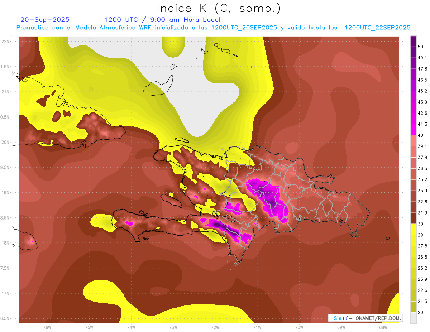The image size is (430, 332).
Task: Click the longitude label "73W"
Action: pos(173,327)
